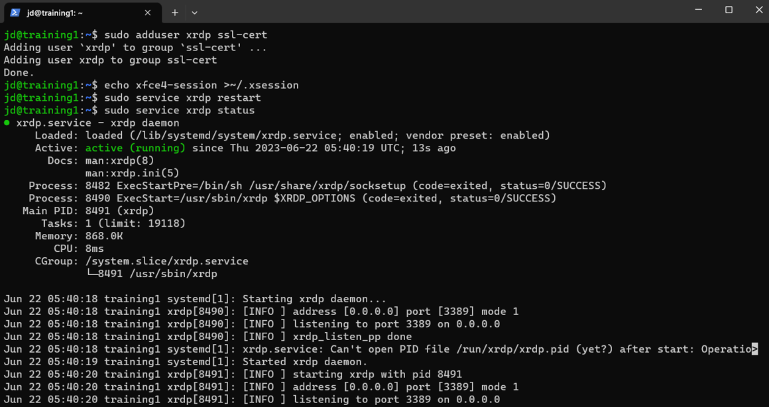Click the green active status dot for xrdp.service
Screen dimensions: 769x407
(x=5, y=123)
